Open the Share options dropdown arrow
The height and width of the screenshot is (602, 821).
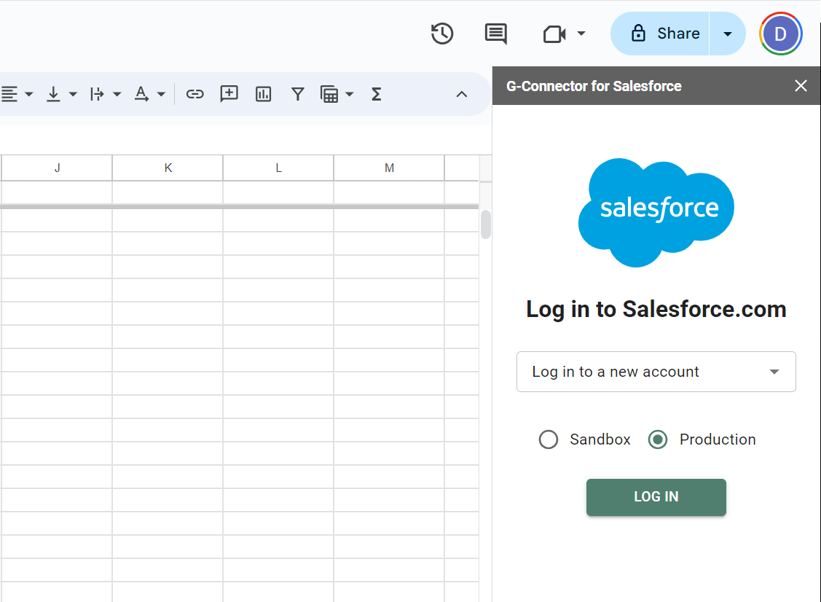[727, 34]
